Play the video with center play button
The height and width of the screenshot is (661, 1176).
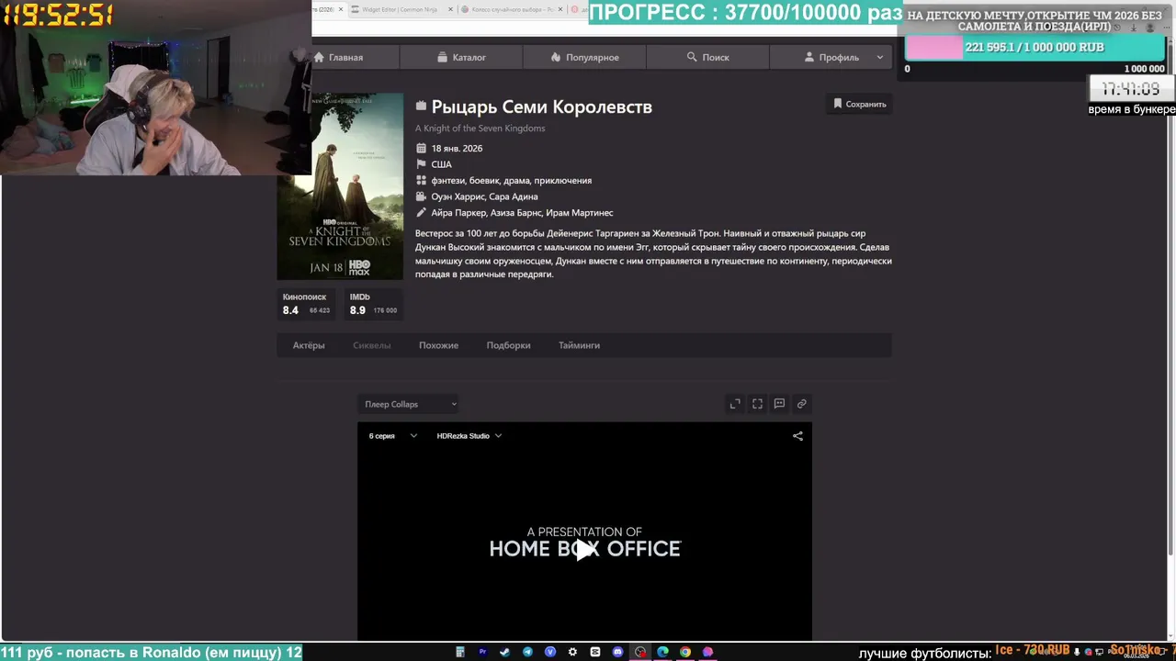point(584,549)
